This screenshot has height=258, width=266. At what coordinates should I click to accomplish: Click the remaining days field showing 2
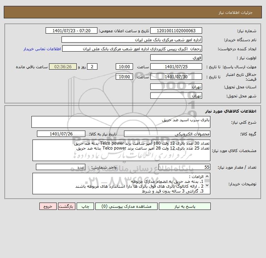[x=92, y=67]
